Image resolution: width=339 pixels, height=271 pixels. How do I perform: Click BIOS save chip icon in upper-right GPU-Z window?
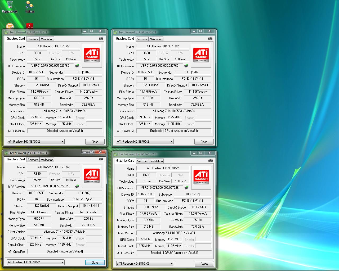186,66
